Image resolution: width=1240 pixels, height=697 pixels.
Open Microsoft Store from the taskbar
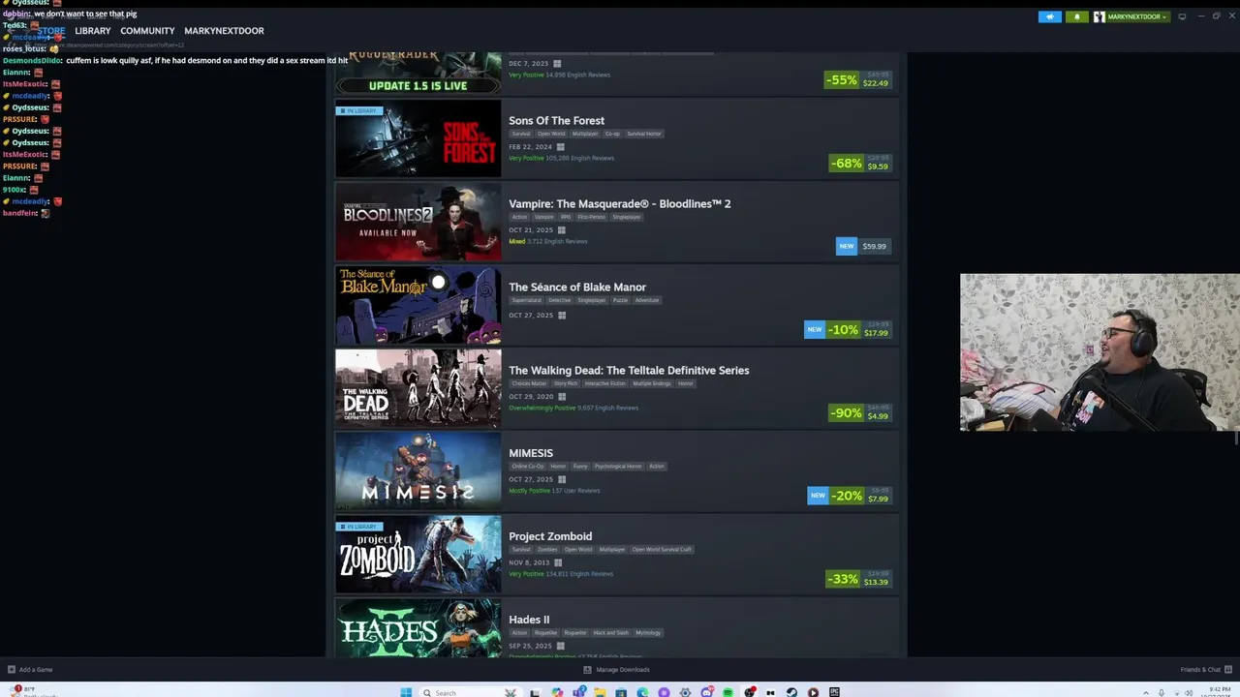621,692
